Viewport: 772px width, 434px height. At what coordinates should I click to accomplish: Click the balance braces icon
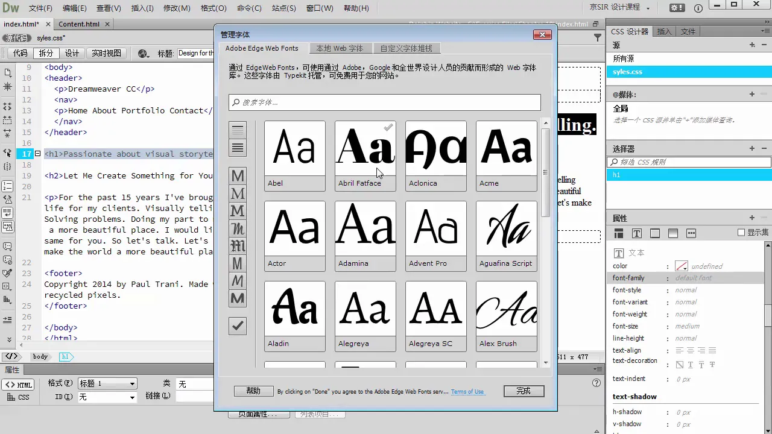(7, 167)
